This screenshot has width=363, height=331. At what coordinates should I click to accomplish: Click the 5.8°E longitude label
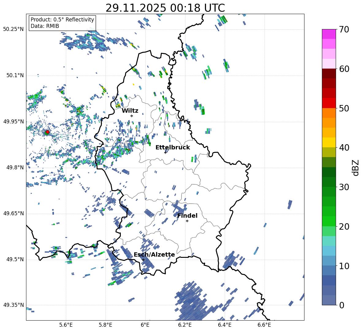pyautogui.click(x=105, y=325)
